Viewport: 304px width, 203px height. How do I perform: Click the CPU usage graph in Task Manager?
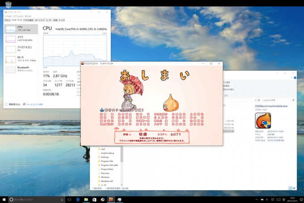(x=75, y=51)
